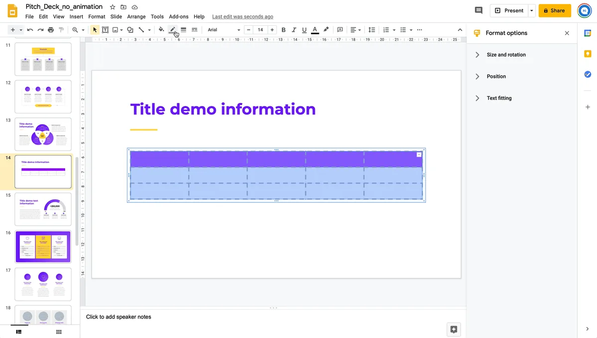
Task: Open the highlight color marker tool
Action: point(326,30)
